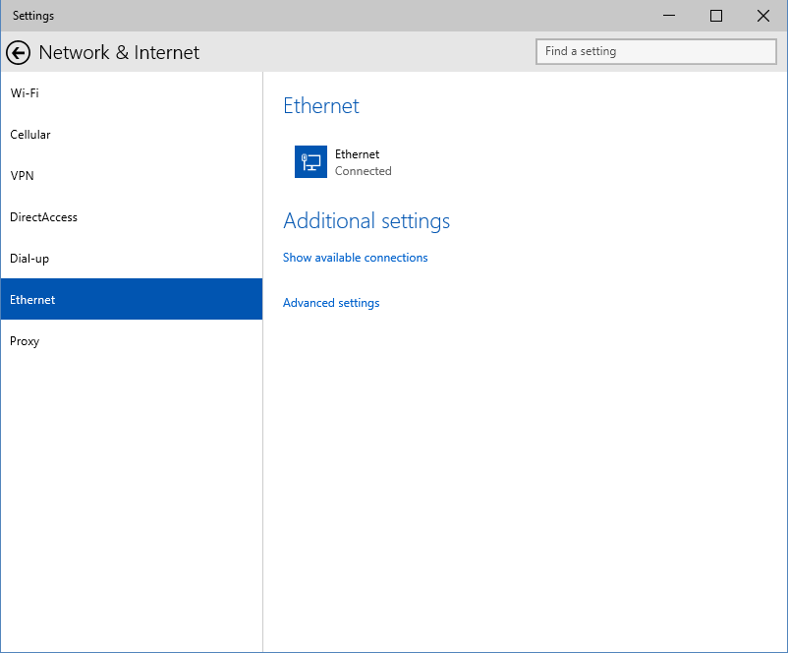Switch to the VPN section
788x653 pixels.
22,176
